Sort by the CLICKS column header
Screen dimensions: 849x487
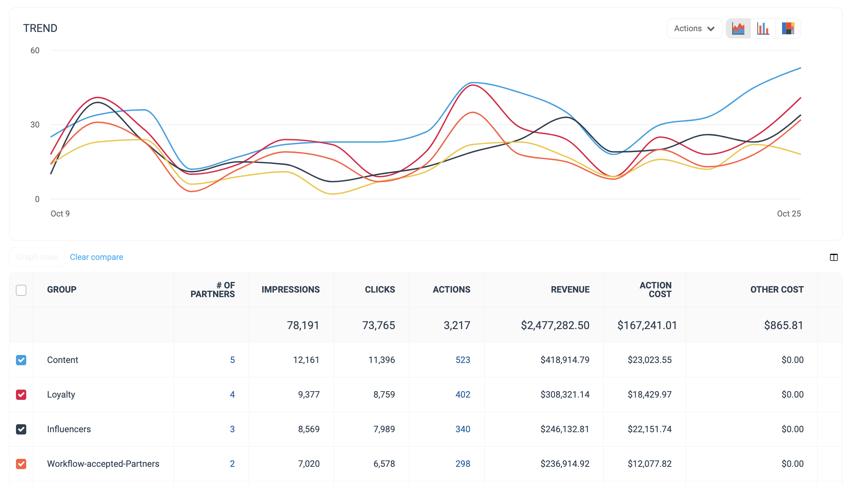click(x=380, y=290)
